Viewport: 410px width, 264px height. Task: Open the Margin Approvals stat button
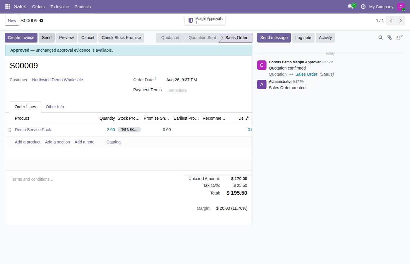205,21
